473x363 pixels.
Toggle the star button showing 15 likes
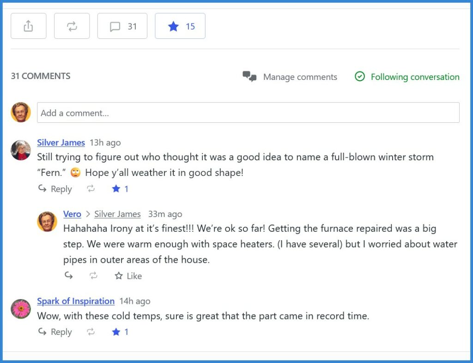[180, 26]
